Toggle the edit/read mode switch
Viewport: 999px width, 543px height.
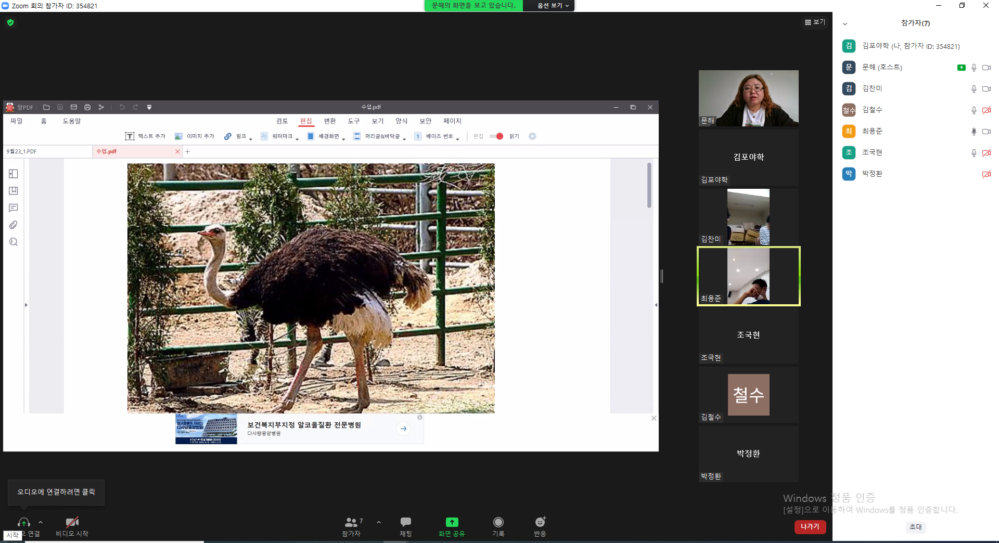pyautogui.click(x=496, y=136)
